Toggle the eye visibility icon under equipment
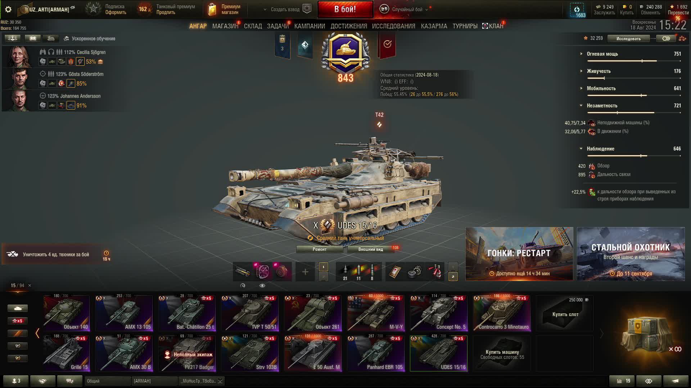The width and height of the screenshot is (691, 388). (x=262, y=286)
